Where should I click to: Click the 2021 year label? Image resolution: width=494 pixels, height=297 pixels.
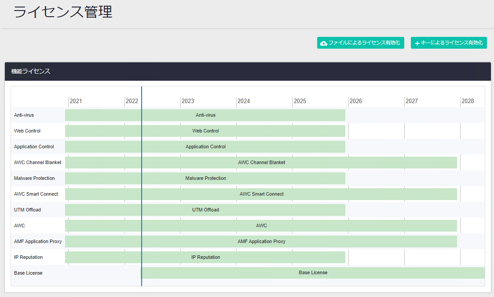click(x=76, y=101)
